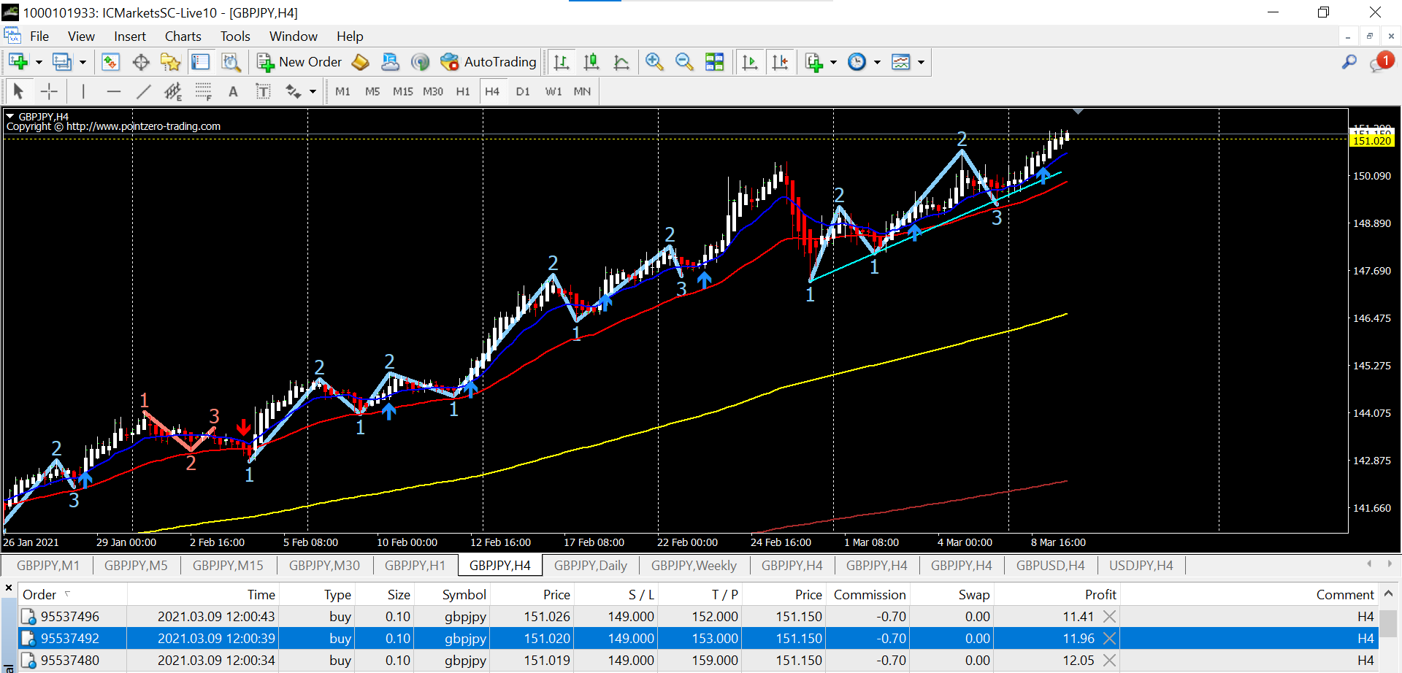Select the MN timeframe button
Screen dimensions: 1402x673
click(582, 91)
